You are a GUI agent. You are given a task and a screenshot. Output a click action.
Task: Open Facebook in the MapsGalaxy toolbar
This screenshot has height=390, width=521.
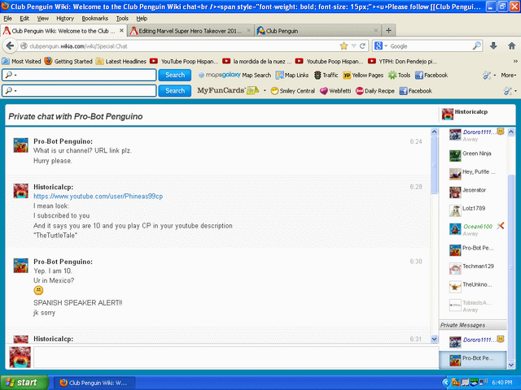[x=431, y=75]
